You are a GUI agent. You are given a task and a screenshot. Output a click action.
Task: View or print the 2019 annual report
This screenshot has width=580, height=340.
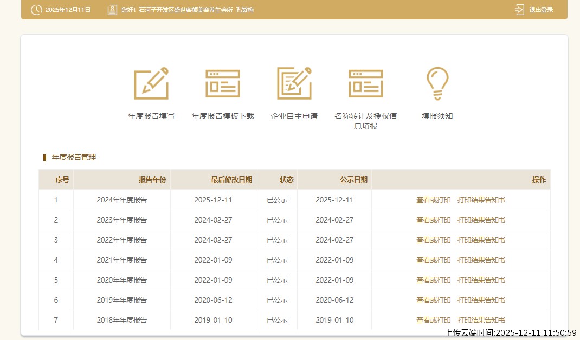433,300
